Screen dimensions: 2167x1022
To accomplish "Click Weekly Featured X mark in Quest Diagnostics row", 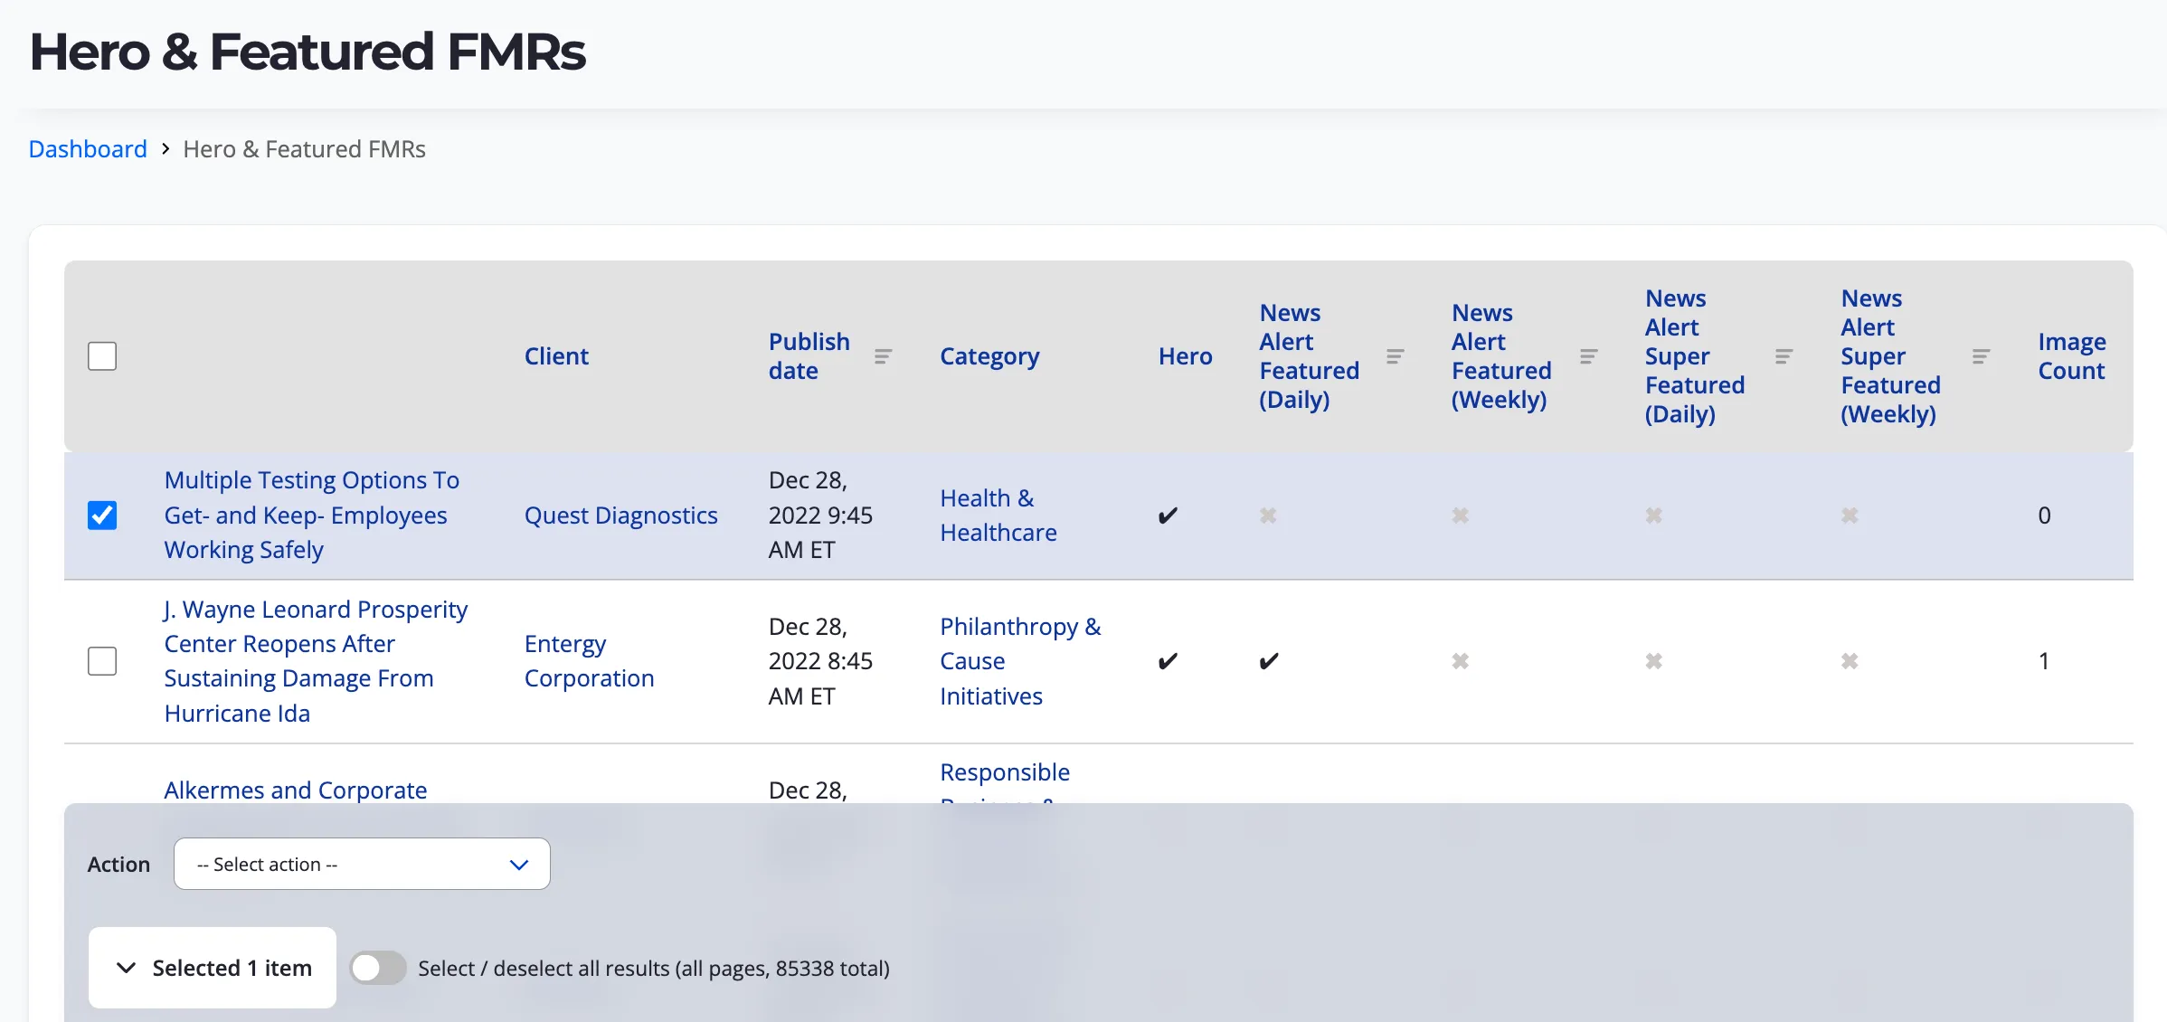I will pyautogui.click(x=1461, y=516).
